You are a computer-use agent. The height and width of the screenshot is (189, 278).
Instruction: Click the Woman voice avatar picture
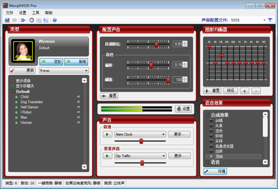tap(23, 51)
